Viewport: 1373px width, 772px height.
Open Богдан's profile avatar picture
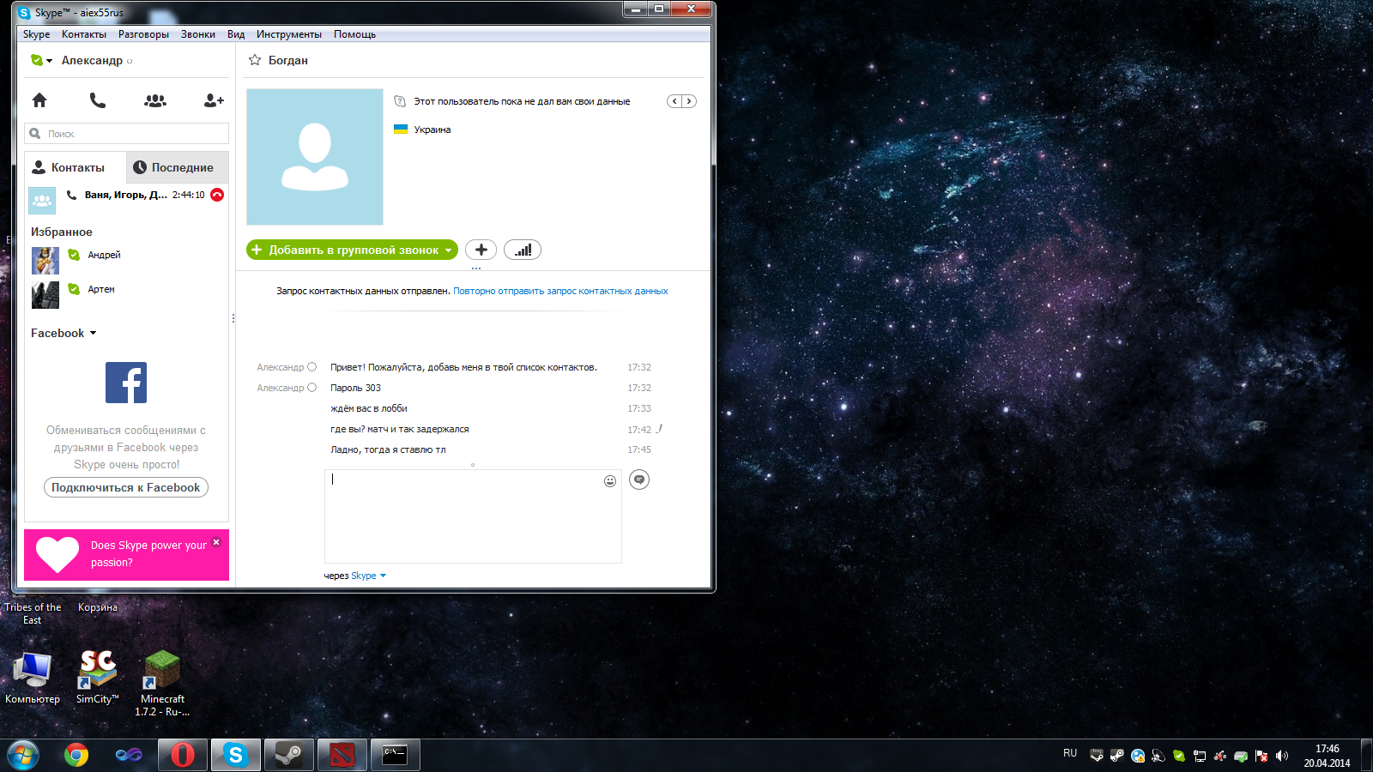[315, 157]
